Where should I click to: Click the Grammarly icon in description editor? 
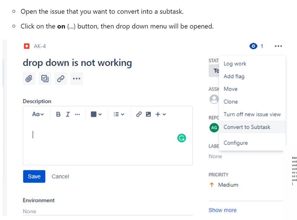[182, 138]
